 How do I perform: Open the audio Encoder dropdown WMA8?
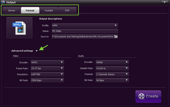(112, 62)
